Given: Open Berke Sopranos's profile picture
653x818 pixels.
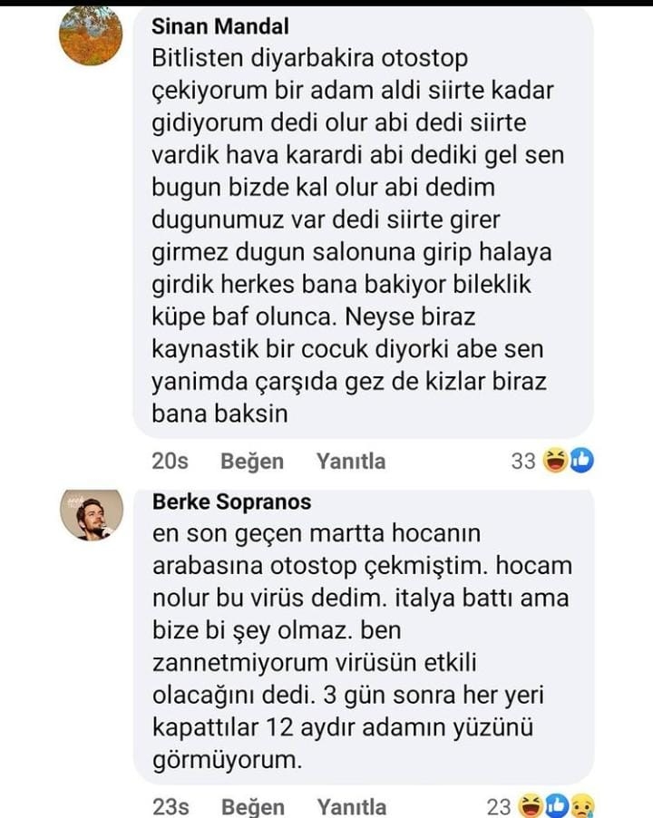Looking at the screenshot, I should [91, 514].
